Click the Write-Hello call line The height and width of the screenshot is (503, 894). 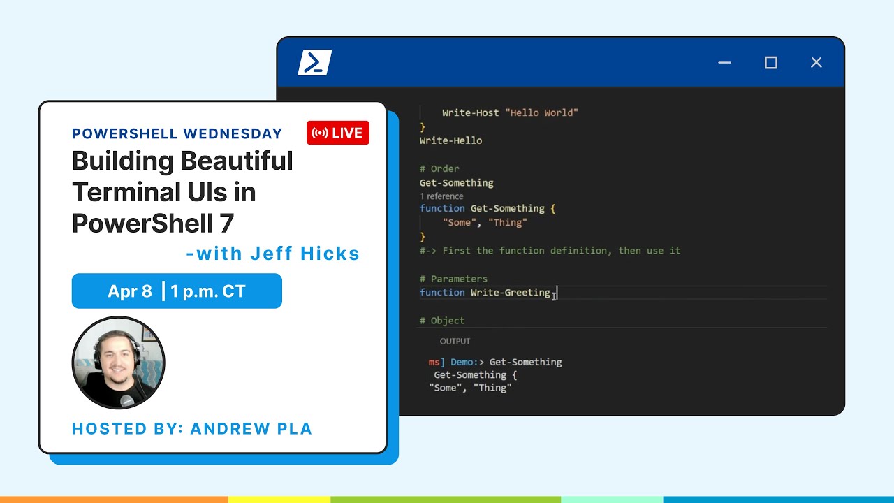(450, 140)
